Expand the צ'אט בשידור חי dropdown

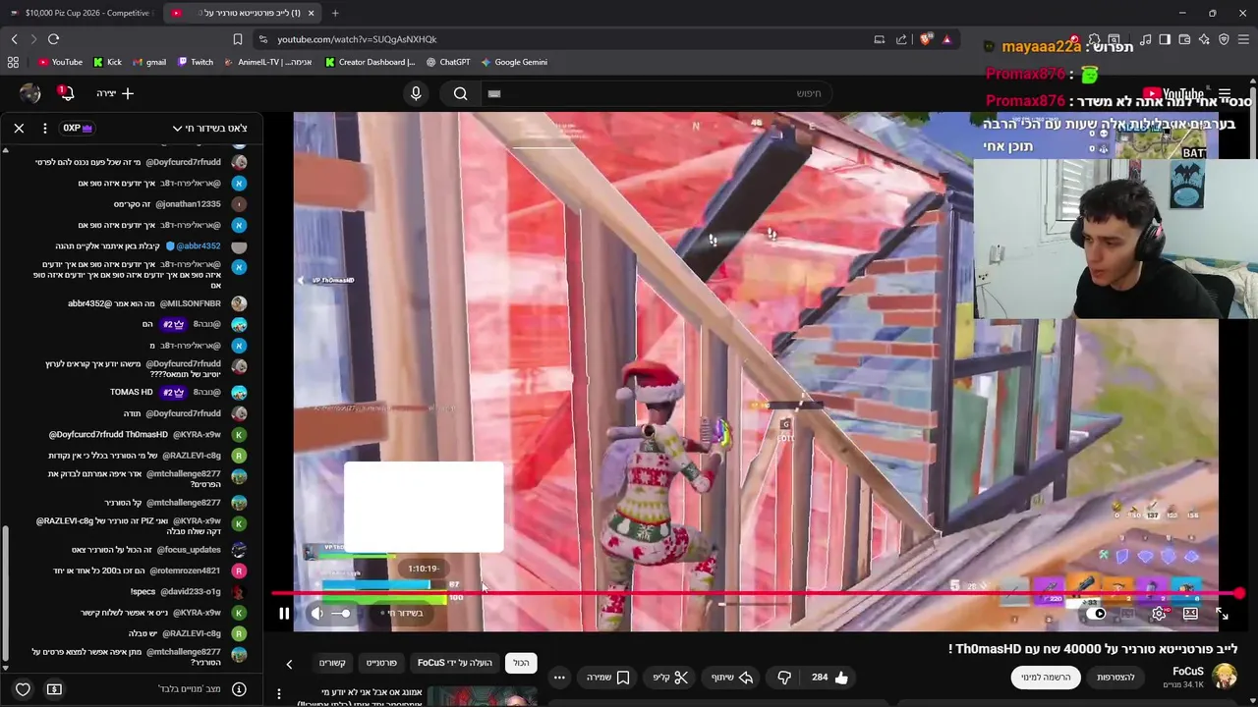point(210,128)
